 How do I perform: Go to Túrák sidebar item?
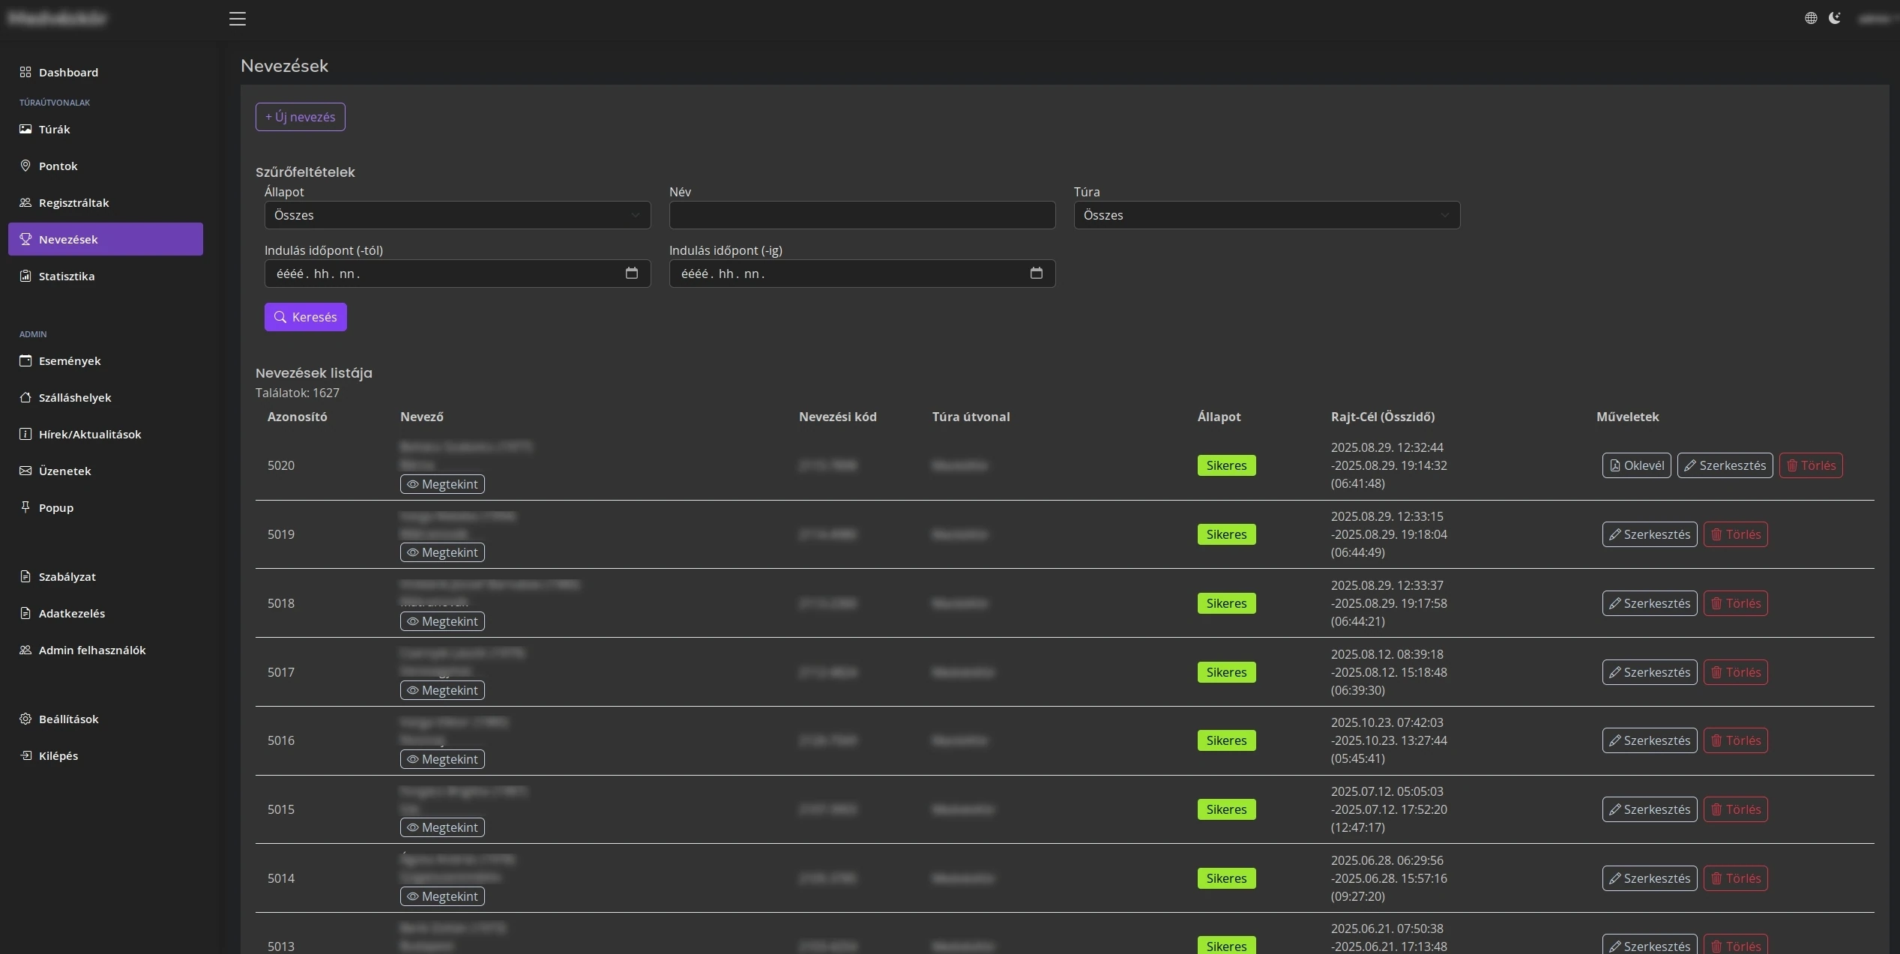click(54, 130)
